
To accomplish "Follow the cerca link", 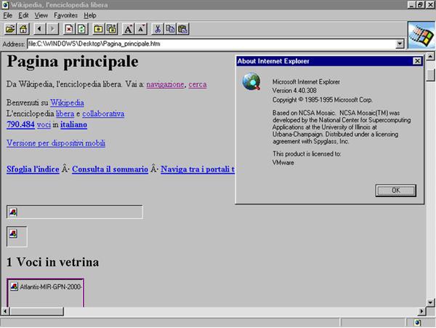I will click(198, 84).
